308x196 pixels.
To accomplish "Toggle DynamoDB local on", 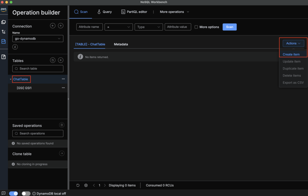I will (x=26, y=194).
